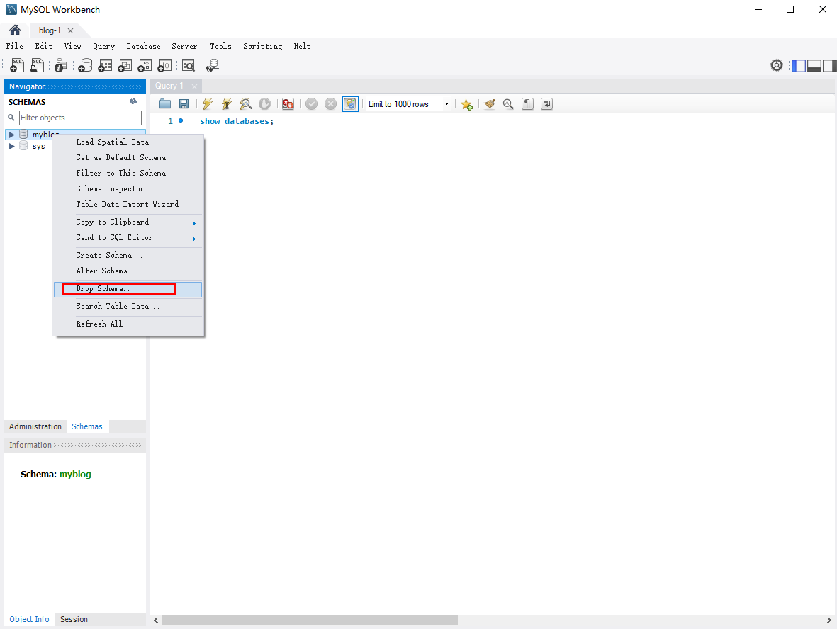This screenshot has width=837, height=629.
Task: Switch to the Schemas tab
Action: pos(87,426)
